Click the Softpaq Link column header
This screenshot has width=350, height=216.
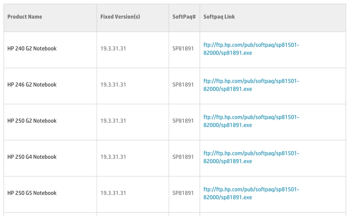coord(219,17)
